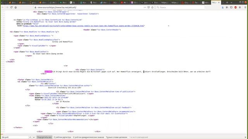This screenshot has height=139, width=248.
Task: Close the find bar
Action: tap(245, 137)
